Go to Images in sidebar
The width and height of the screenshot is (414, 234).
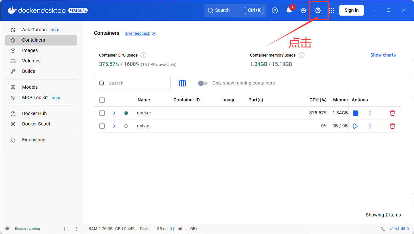pos(41,51)
